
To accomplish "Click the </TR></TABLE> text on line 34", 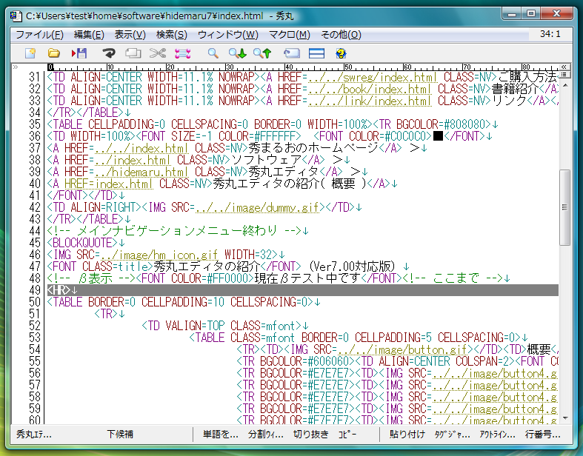I will pyautogui.click(x=85, y=113).
